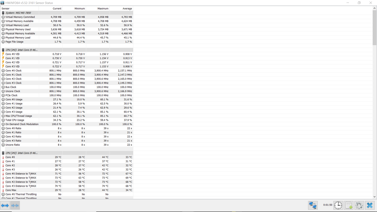Image resolution: width=377 pixels, height=212 pixels.
Task: Click the 34.3 % current value
Action: (57, 120)
